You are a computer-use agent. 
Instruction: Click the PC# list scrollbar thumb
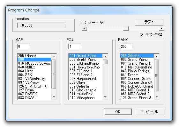click(105, 62)
